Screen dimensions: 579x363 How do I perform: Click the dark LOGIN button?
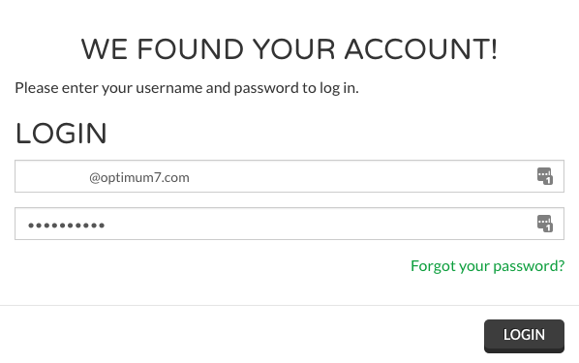(x=524, y=336)
